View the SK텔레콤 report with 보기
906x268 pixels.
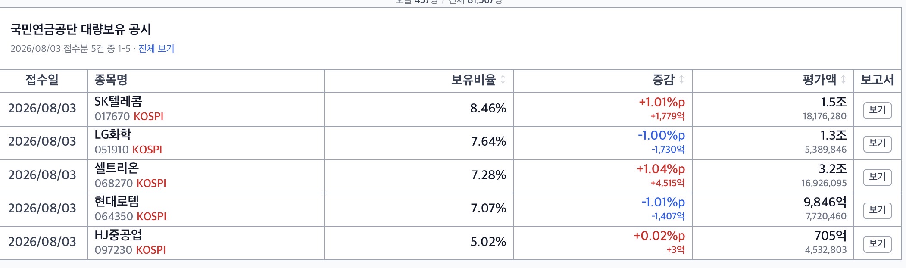877,110
